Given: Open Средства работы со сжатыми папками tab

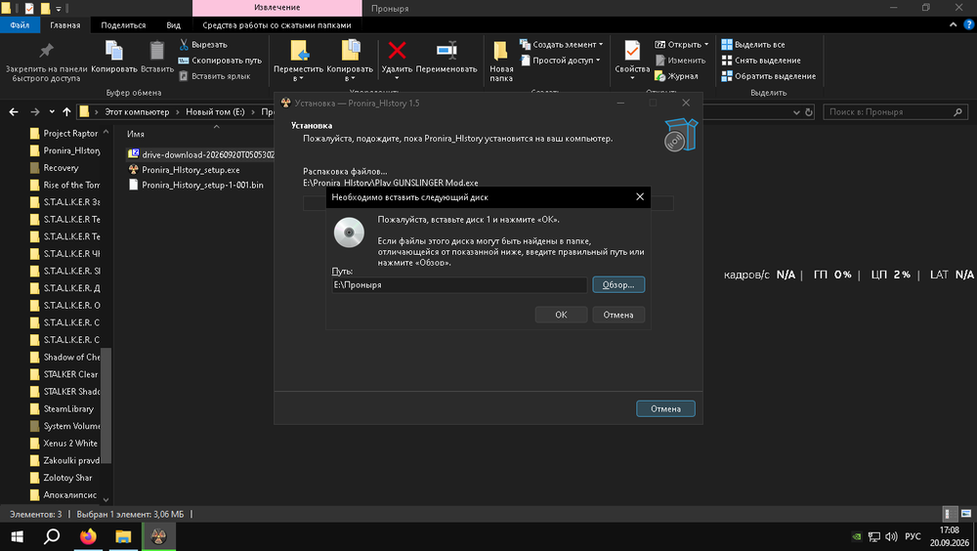Looking at the screenshot, I should [x=276, y=25].
